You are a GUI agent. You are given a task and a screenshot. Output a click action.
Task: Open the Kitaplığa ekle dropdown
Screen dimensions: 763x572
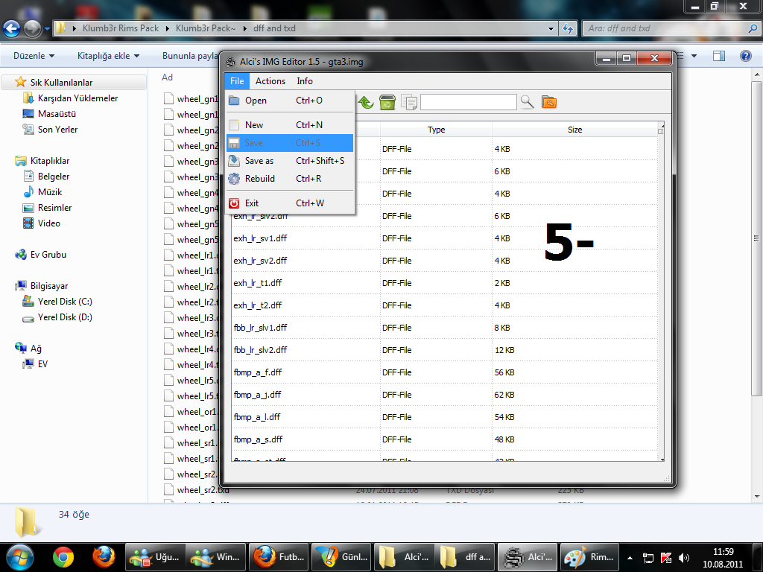click(x=108, y=56)
